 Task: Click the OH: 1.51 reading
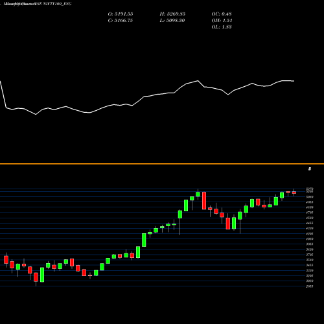click(222, 21)
